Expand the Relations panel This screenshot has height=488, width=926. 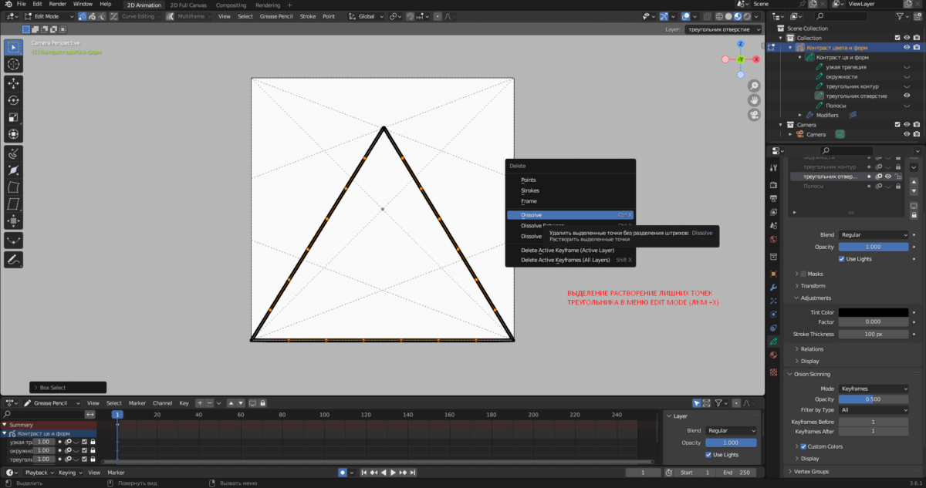[x=812, y=349]
